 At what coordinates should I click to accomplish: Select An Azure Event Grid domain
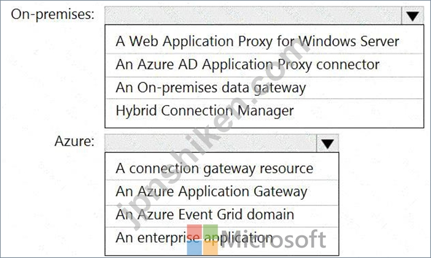[222, 214]
